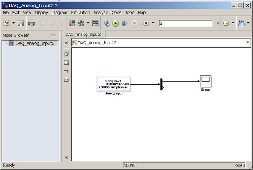Screen dimensions: 253x170
Task: Expand the New Model dropdown arrow
Action: 14,23
